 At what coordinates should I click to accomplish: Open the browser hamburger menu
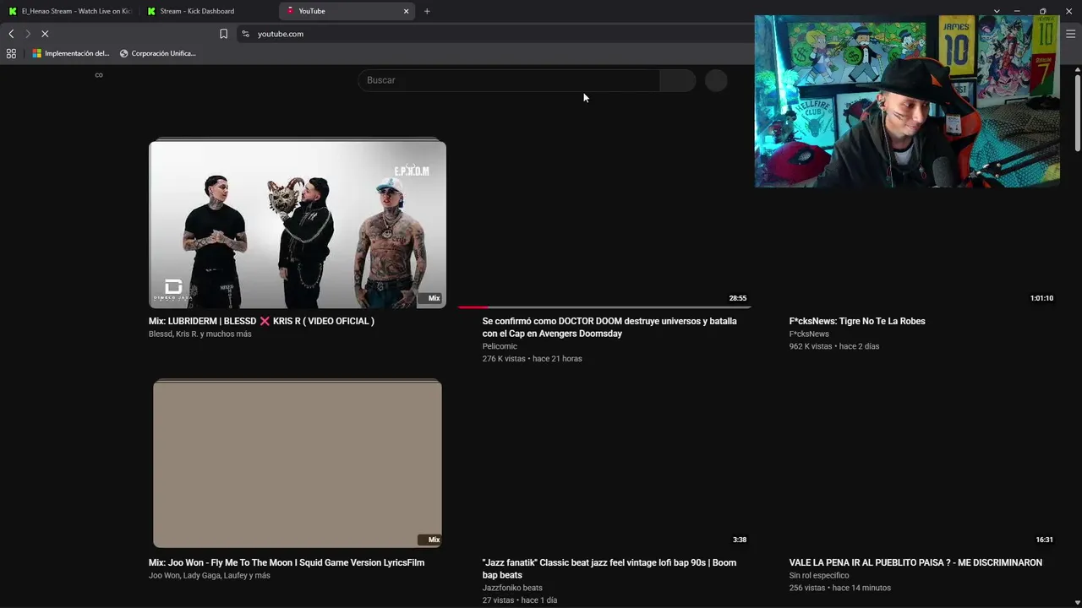coord(1070,34)
